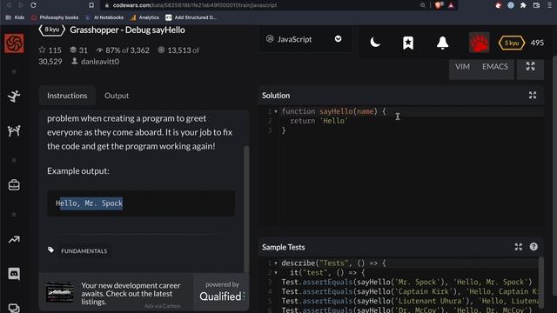557x313 pixels.
Task: Open Sample Tests help question mark
Action: point(534,247)
